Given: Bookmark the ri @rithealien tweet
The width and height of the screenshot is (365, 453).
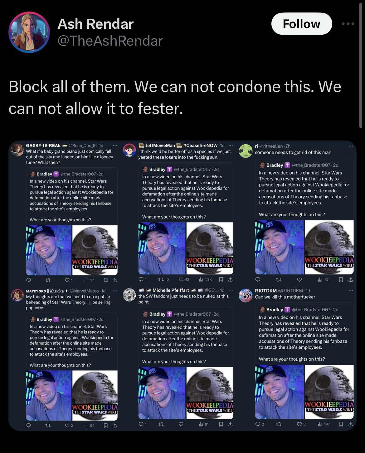Looking at the screenshot, I should [341, 279].
